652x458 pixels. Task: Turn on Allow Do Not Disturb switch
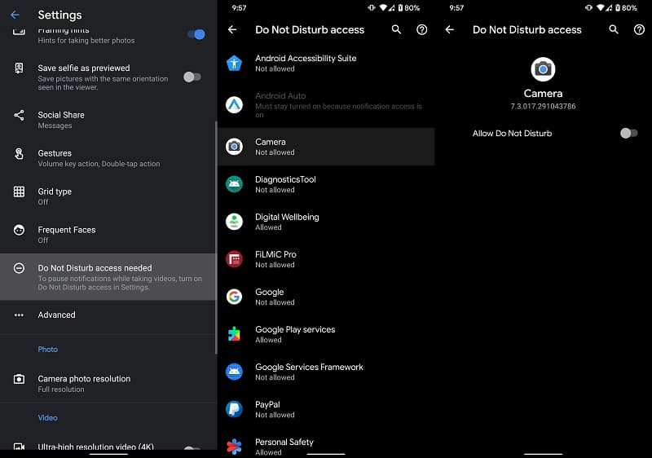pos(628,133)
